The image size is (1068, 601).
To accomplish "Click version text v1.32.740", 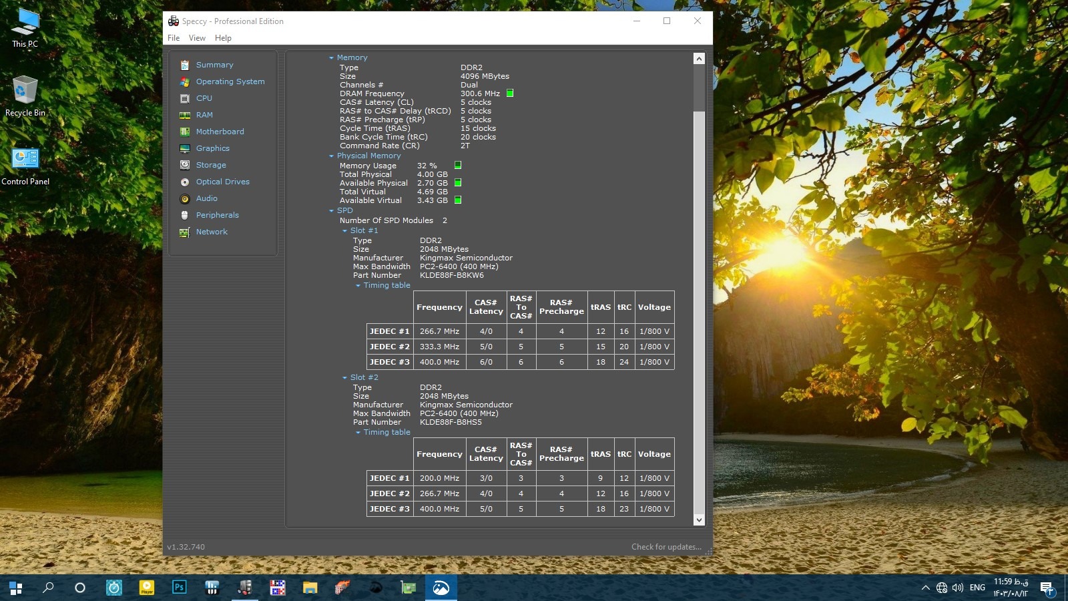I will [x=186, y=547].
